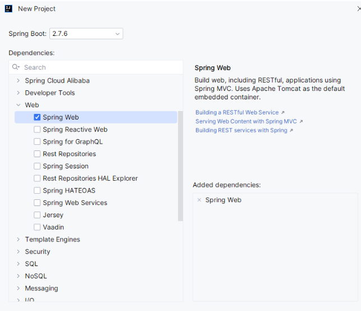Close the New Project dialog
This screenshot has height=311, width=361.
(359, 9)
